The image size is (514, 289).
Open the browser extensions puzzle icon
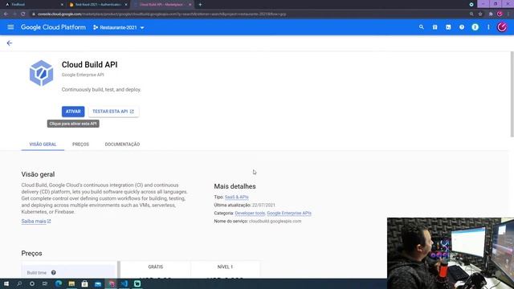[491, 14]
